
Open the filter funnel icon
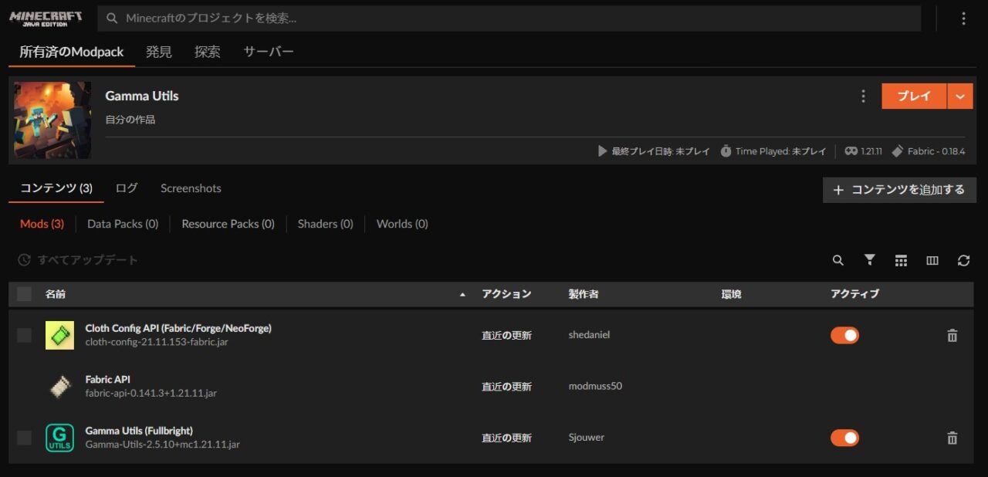click(869, 260)
